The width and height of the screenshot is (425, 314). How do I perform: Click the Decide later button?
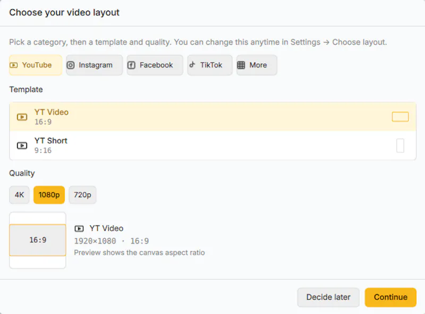[328, 297]
